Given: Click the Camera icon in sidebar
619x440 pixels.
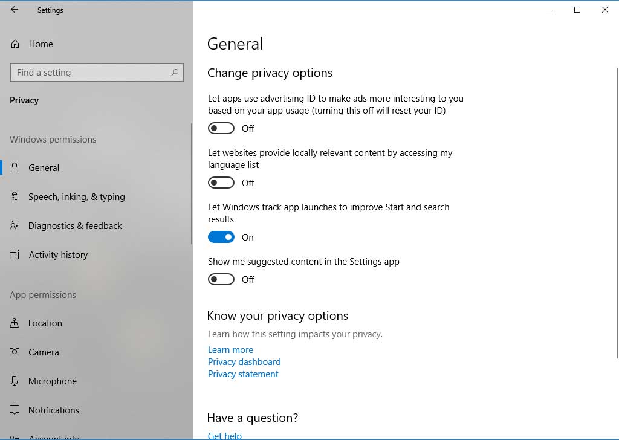Looking at the screenshot, I should pos(15,352).
